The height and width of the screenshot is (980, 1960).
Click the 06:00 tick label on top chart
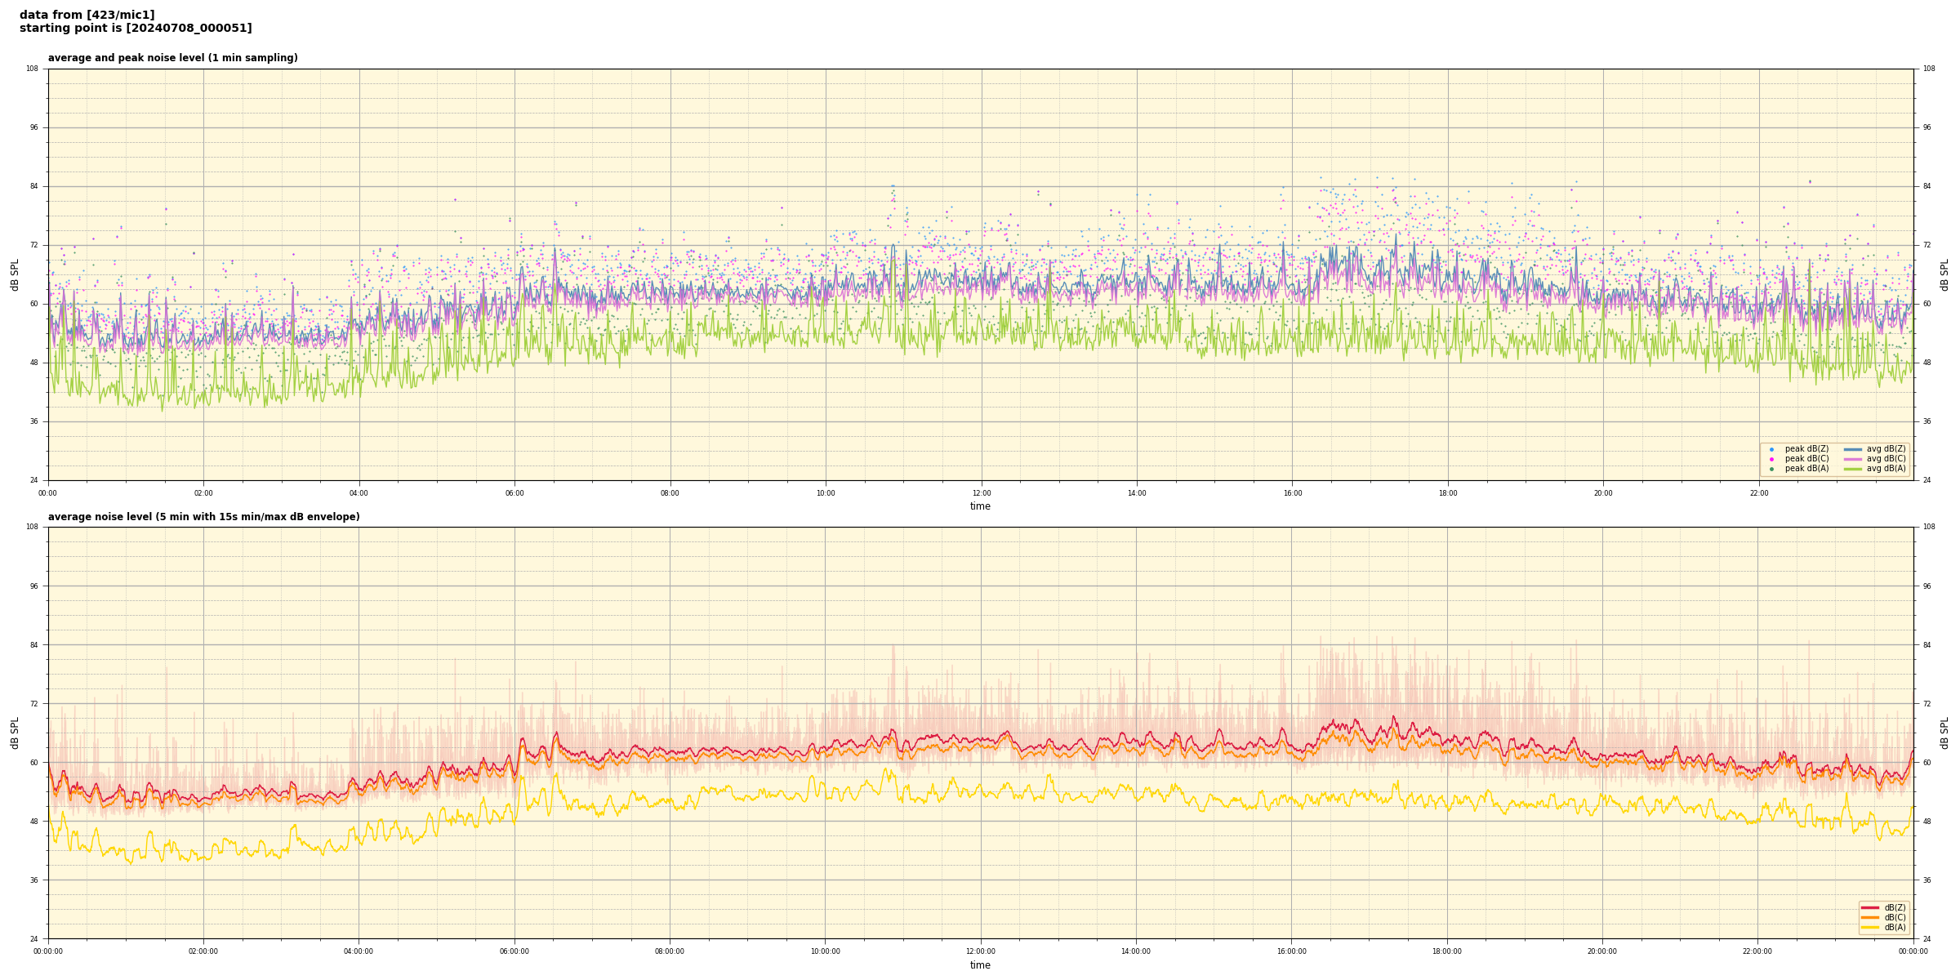point(514,493)
